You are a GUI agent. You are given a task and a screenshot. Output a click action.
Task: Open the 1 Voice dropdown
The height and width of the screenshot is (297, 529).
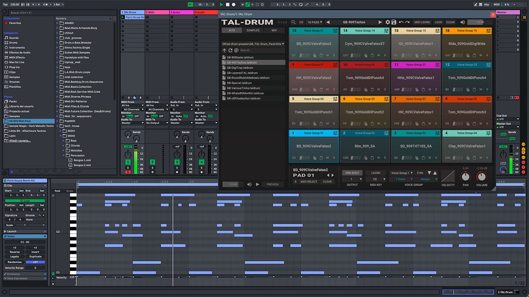pyautogui.click(x=402, y=179)
